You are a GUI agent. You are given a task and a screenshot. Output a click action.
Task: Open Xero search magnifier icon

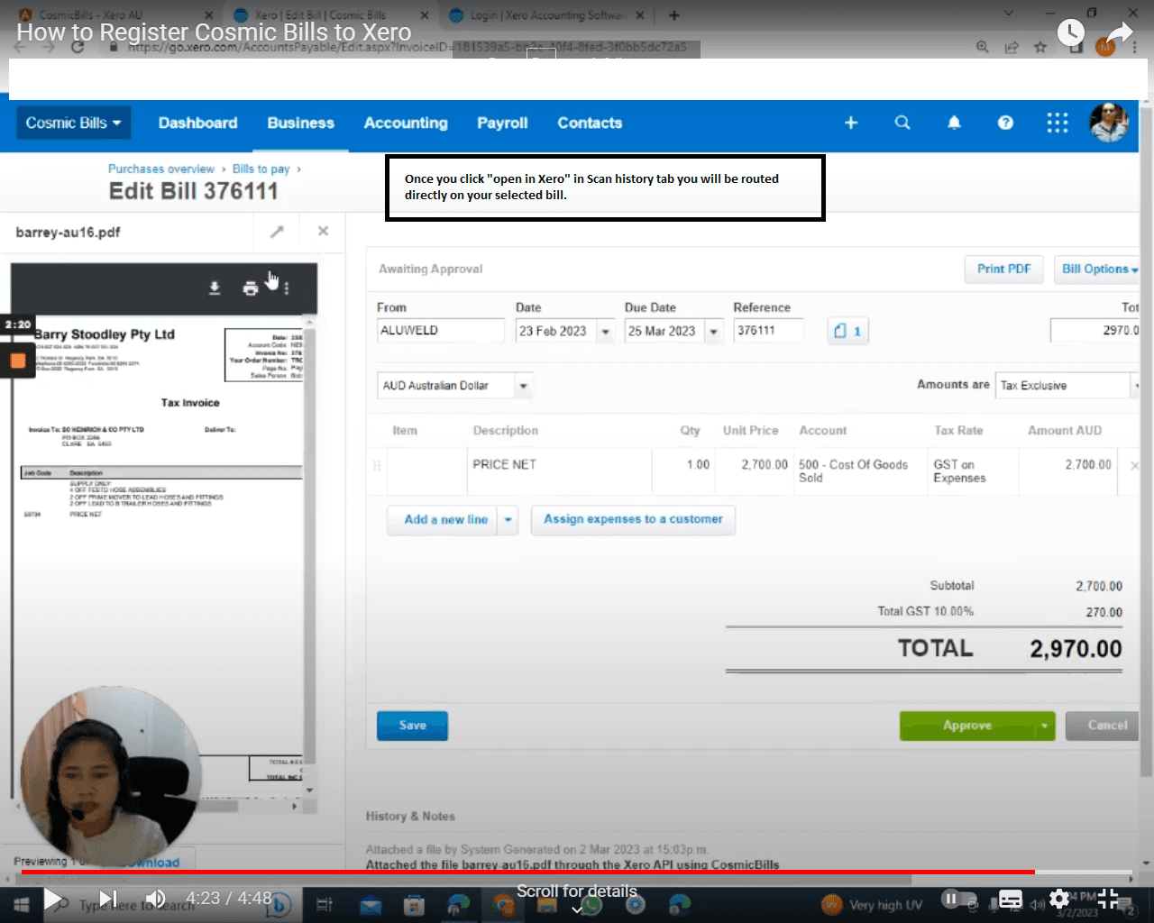(x=902, y=123)
